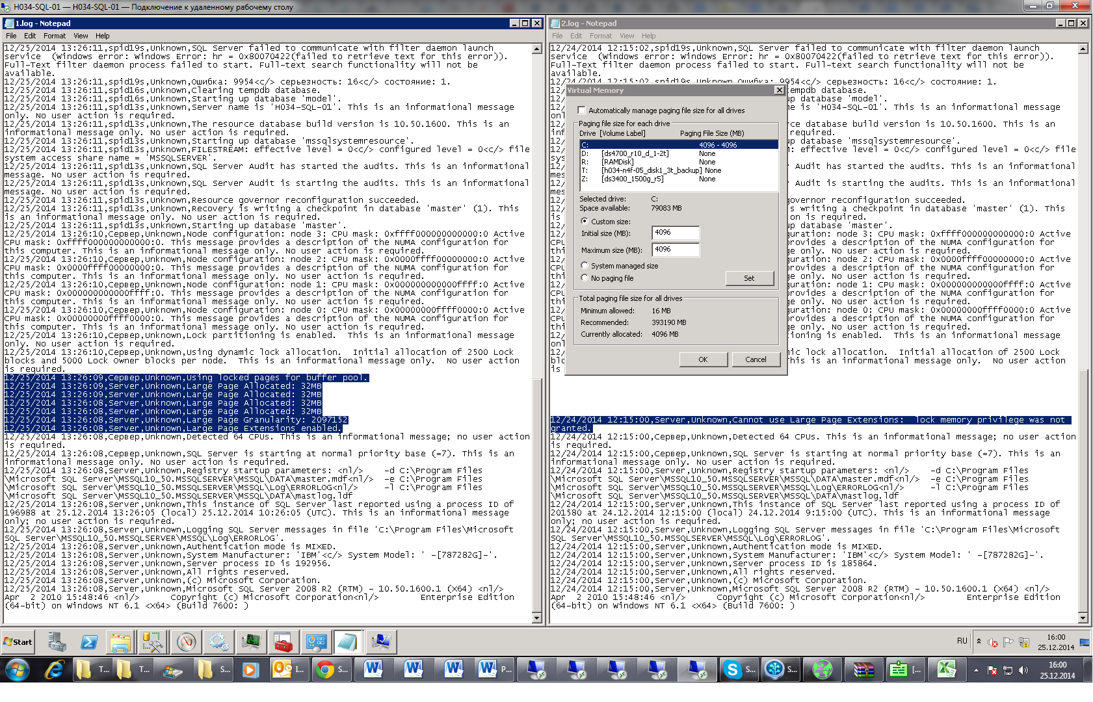This screenshot has width=1093, height=702.
Task: Open View menu in 1.log Notepad
Action: click(81, 36)
